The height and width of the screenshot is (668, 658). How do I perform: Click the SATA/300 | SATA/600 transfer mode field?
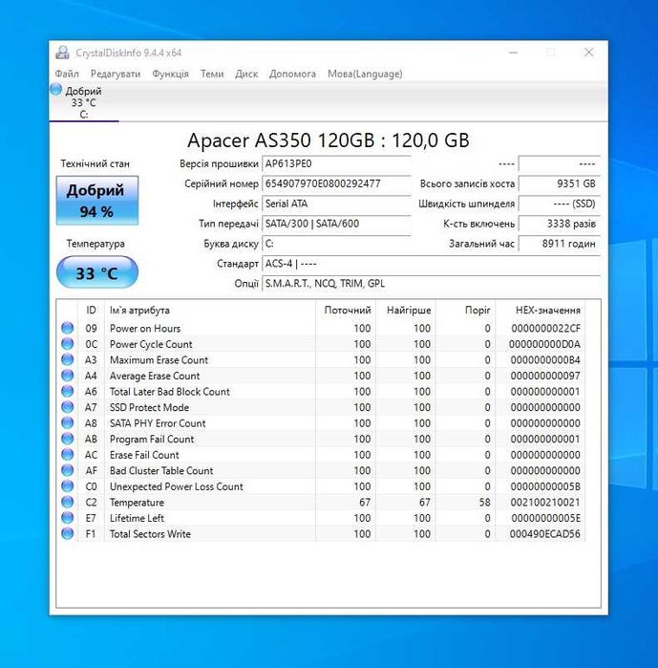coord(336,224)
